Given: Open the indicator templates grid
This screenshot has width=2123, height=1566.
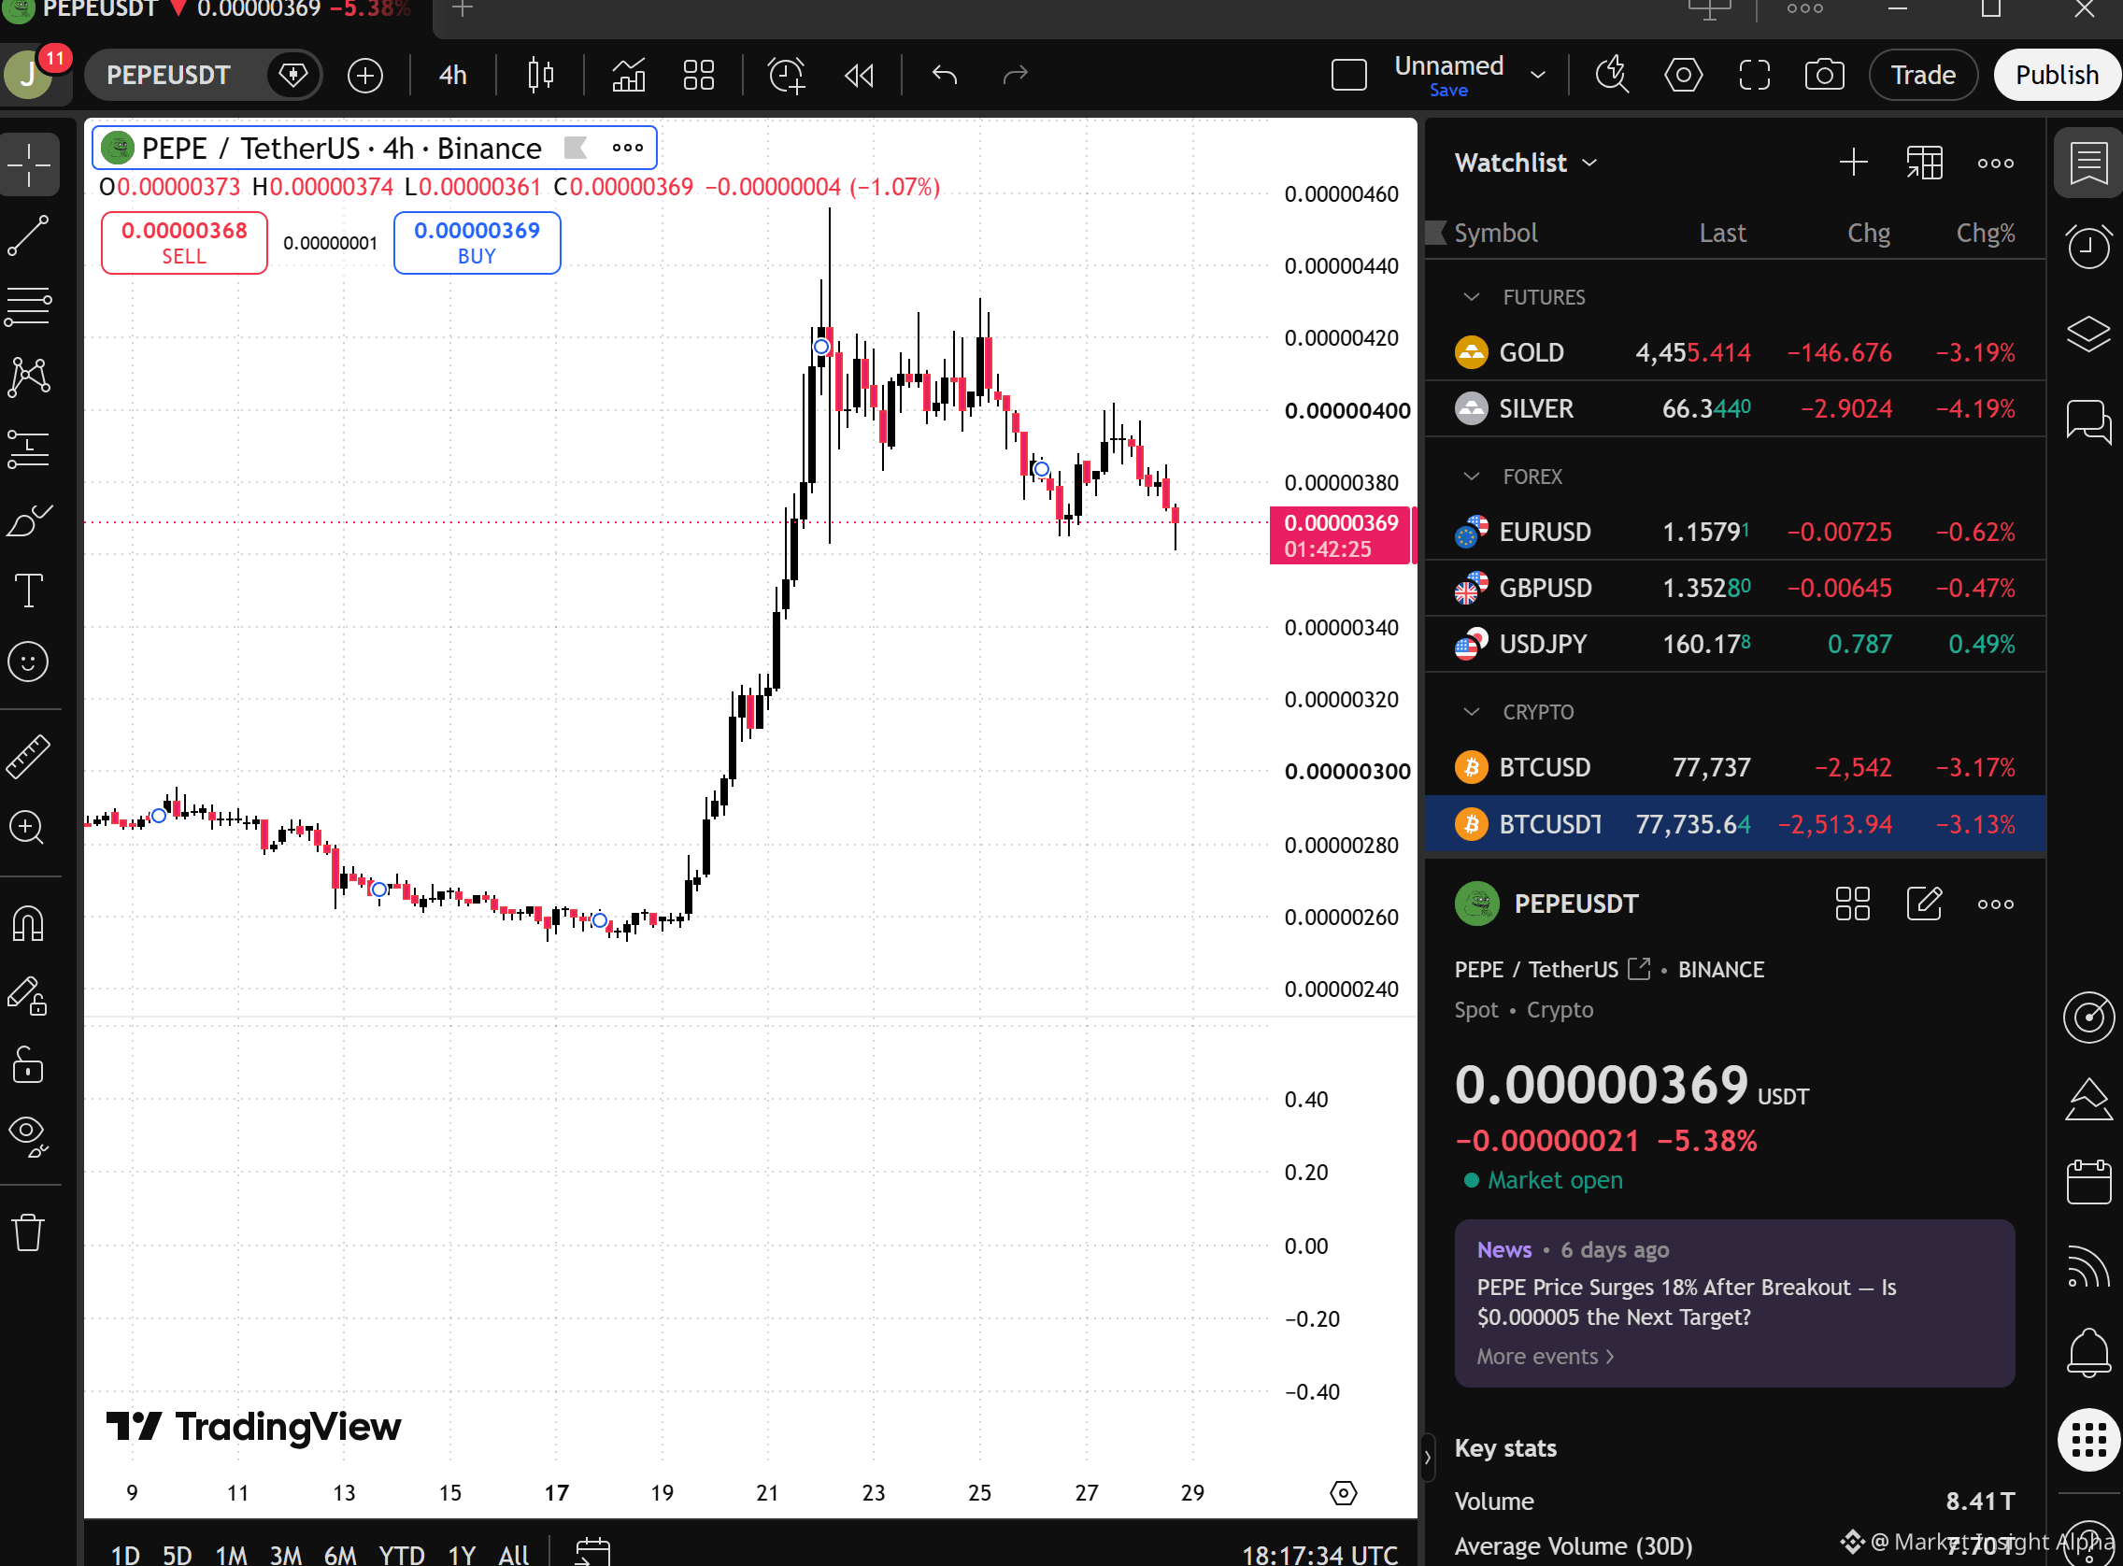Looking at the screenshot, I should click(699, 75).
